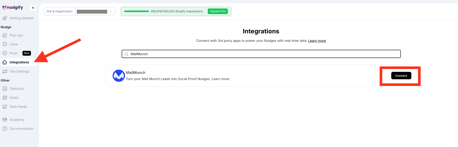Click the Statistics chart icon
This screenshot has height=147, width=458.
tap(5, 89)
